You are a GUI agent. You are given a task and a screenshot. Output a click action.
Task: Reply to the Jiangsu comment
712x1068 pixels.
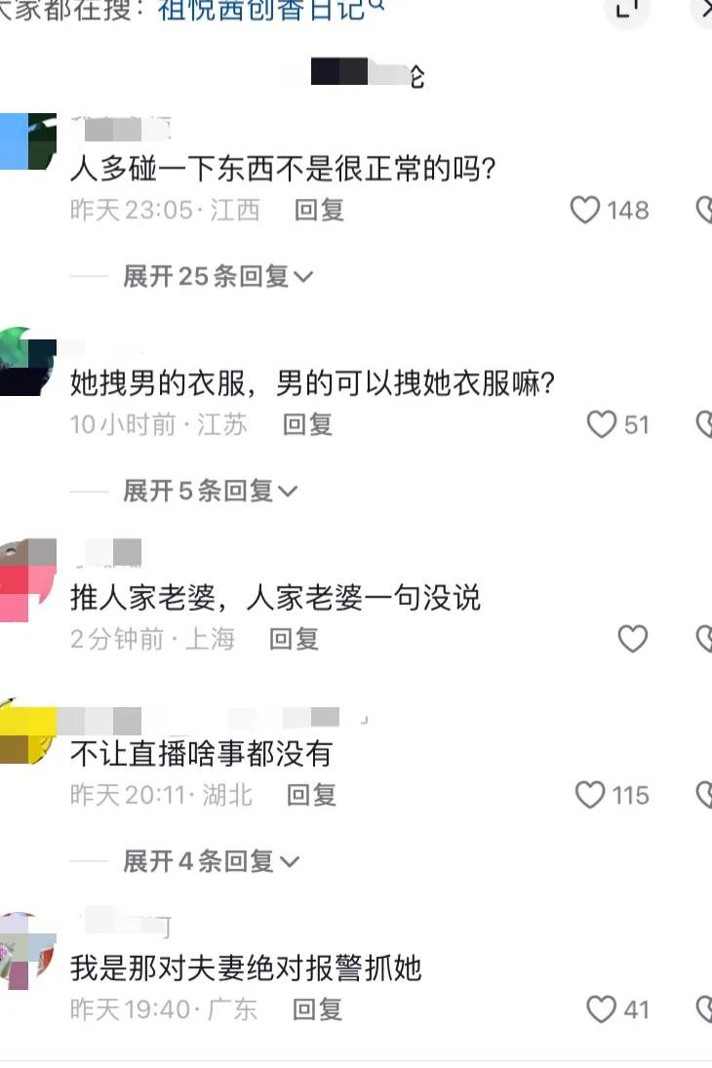point(307,424)
